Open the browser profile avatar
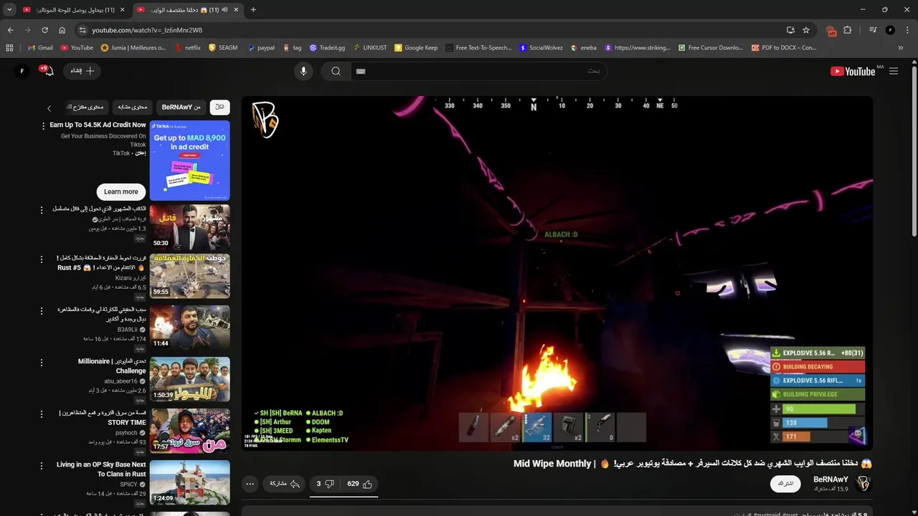This screenshot has height=516, width=918. (x=890, y=30)
